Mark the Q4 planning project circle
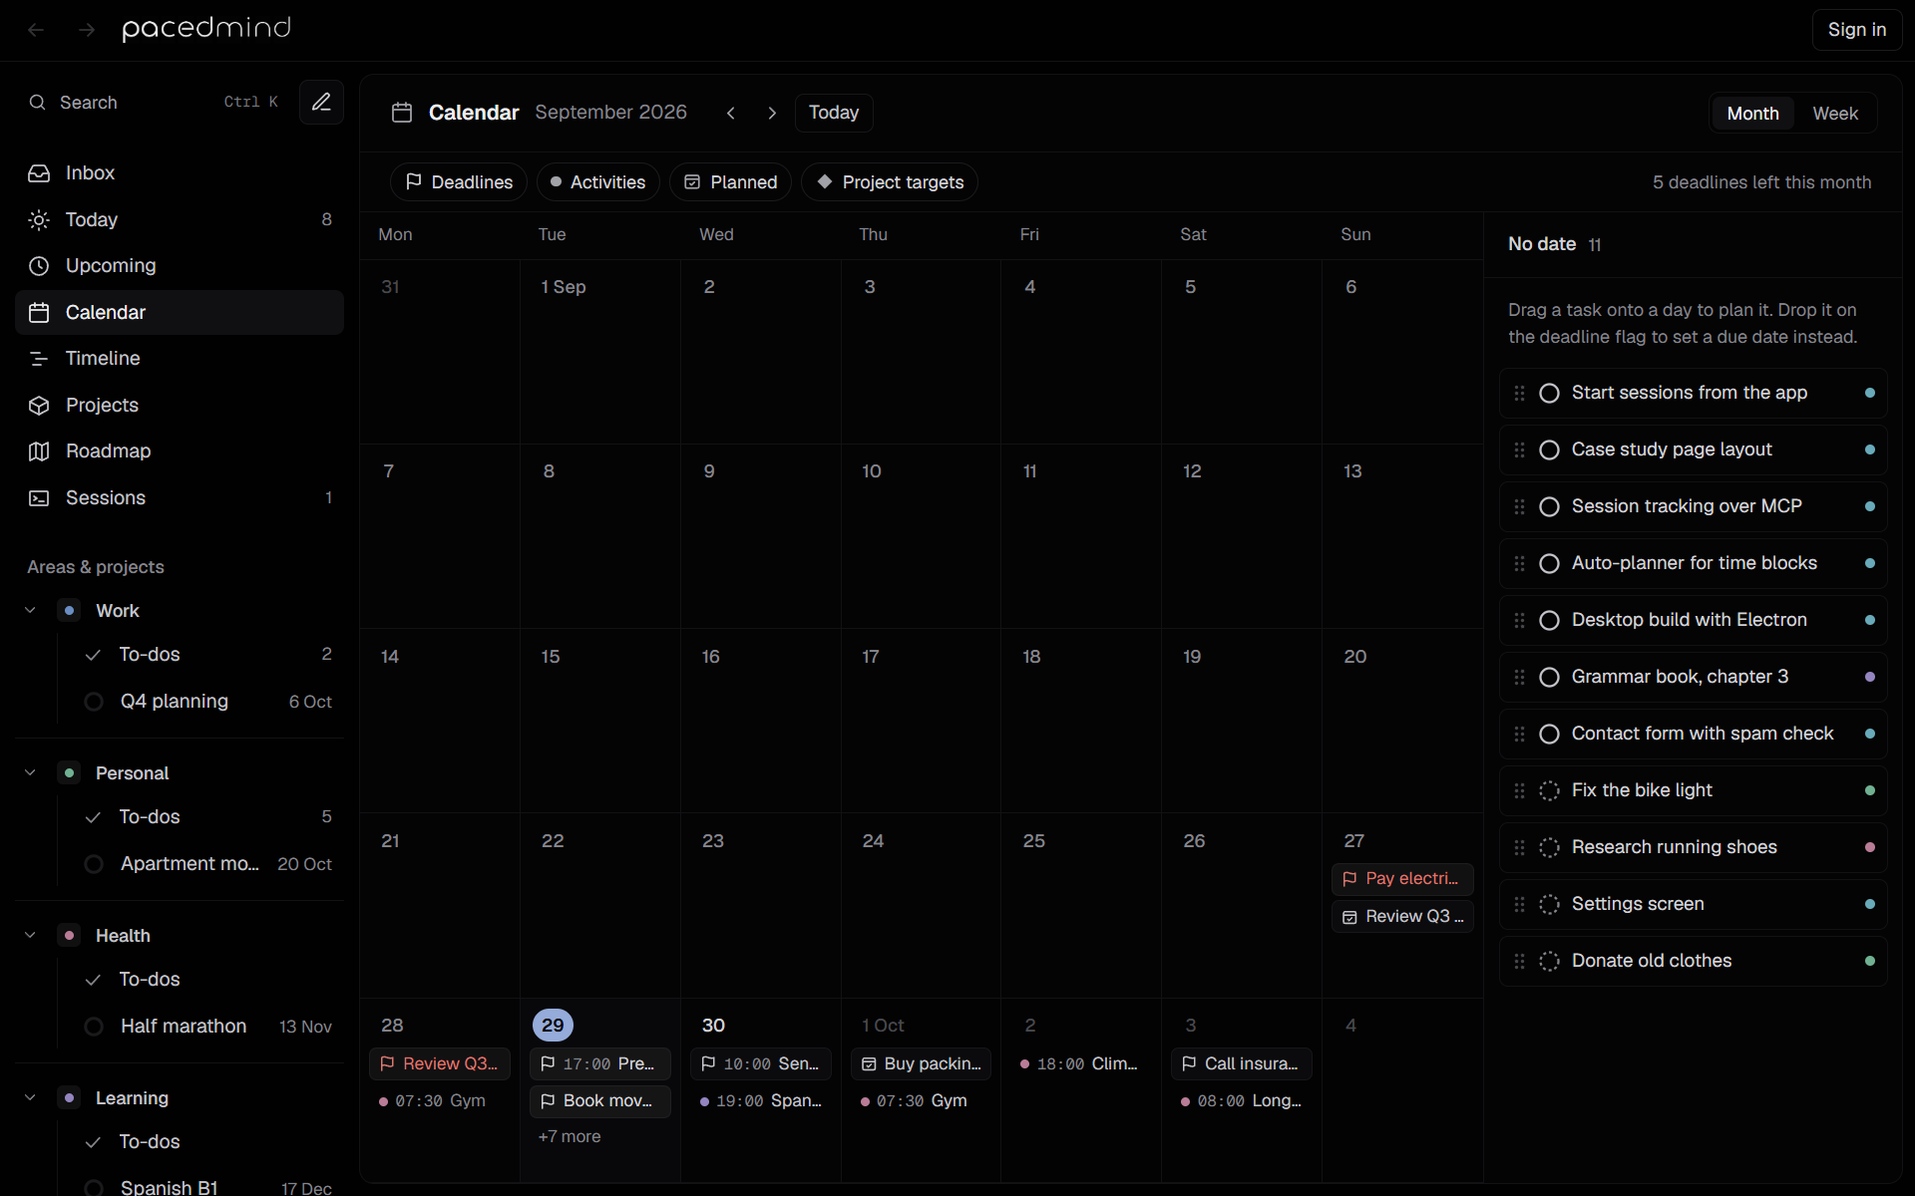1915x1196 pixels. [x=94, y=702]
